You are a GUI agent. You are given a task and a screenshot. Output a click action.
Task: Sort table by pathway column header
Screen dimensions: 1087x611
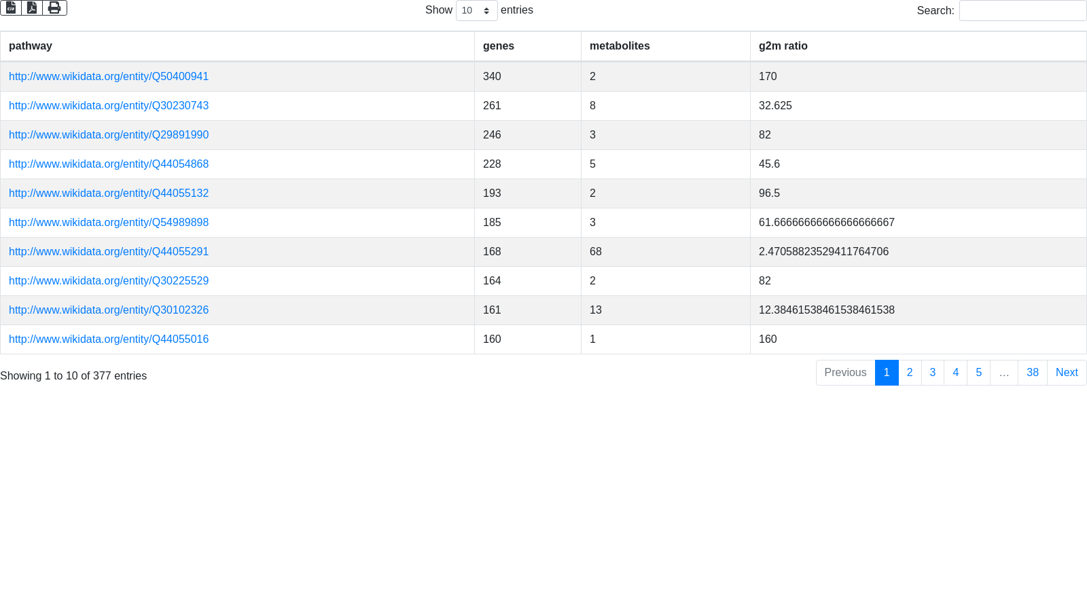click(x=31, y=46)
